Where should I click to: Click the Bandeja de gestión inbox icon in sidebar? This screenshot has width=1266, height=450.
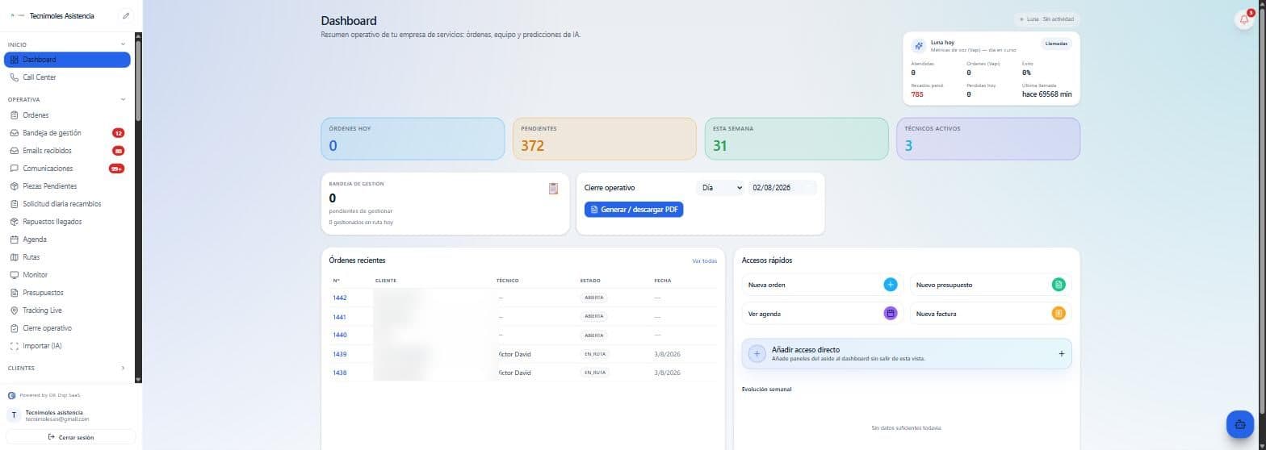15,133
